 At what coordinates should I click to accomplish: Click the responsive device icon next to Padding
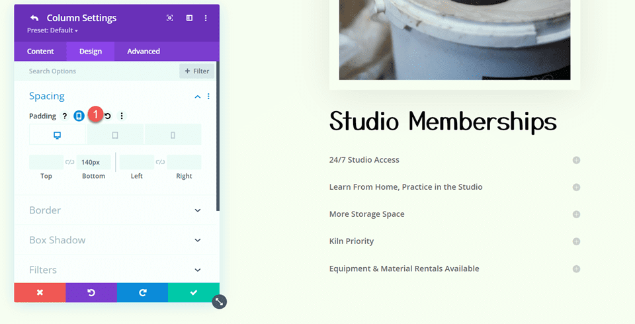(x=79, y=116)
